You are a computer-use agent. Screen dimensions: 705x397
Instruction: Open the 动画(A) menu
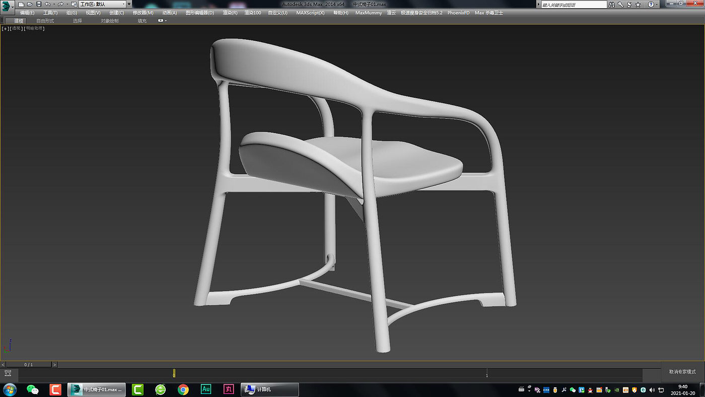click(x=170, y=13)
